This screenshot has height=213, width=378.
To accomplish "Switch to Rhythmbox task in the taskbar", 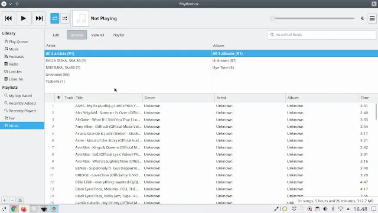I will (x=54, y=209).
